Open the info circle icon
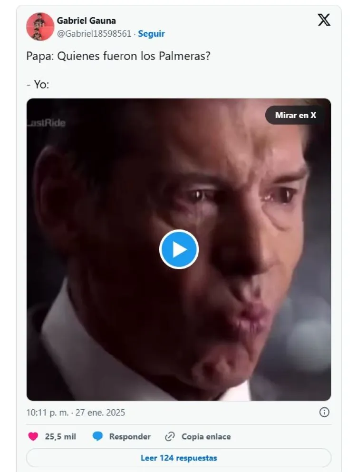This screenshot has height=472, width=357. pos(324,412)
